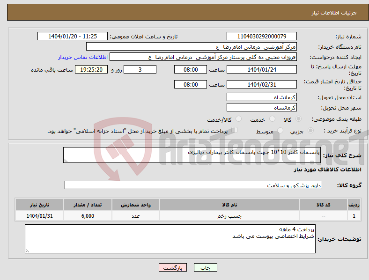
Task: Click the delivery city field کرمانشاه
Action: pos(261,107)
